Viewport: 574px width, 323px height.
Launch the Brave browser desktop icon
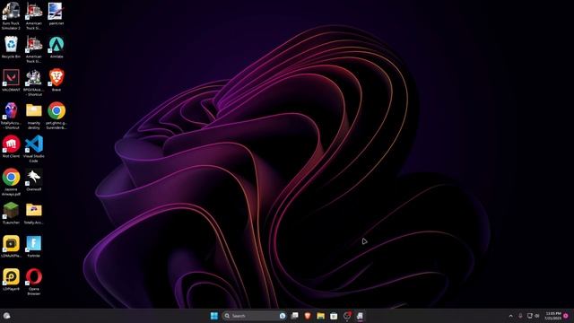pos(56,80)
